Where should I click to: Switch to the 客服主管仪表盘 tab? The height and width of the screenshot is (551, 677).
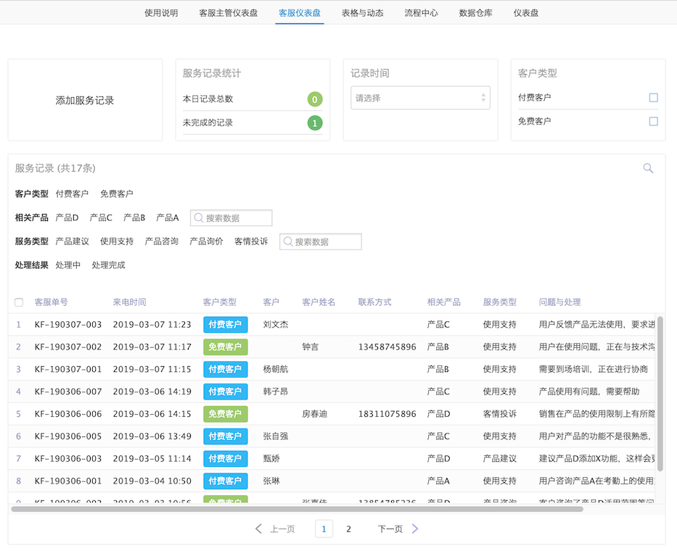(x=228, y=13)
